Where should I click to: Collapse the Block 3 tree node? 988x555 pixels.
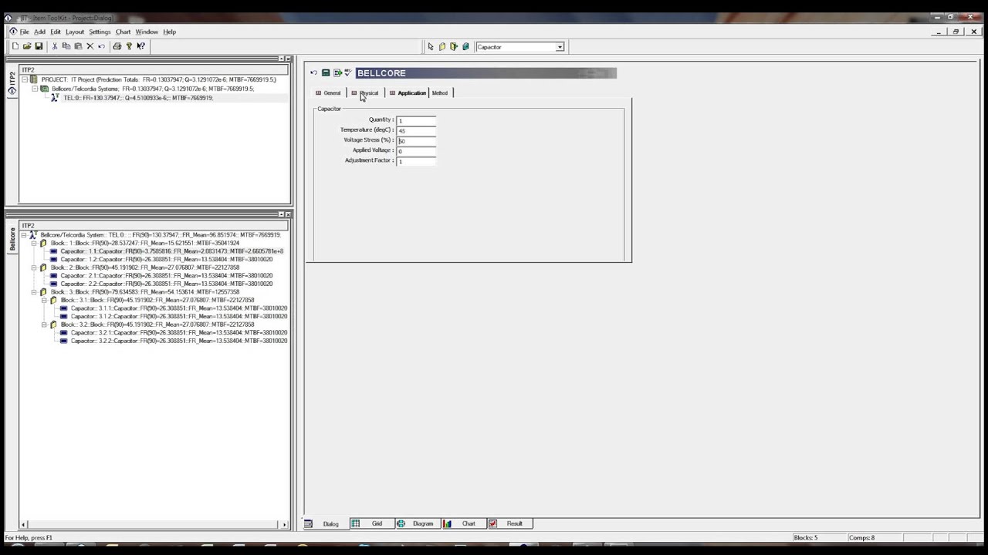(34, 292)
